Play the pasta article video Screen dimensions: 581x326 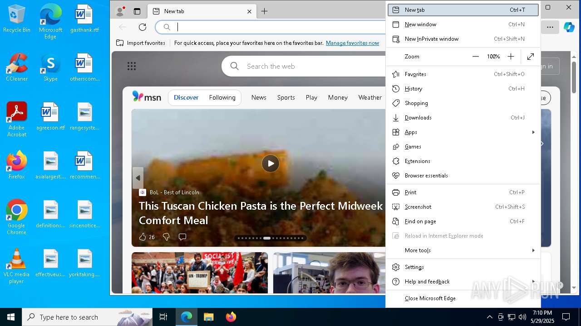click(x=271, y=163)
